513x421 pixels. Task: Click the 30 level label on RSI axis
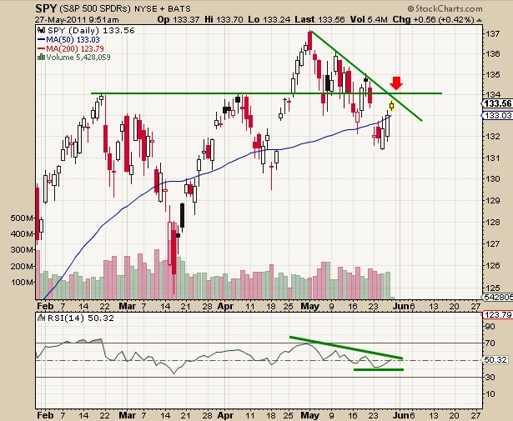tap(490, 377)
